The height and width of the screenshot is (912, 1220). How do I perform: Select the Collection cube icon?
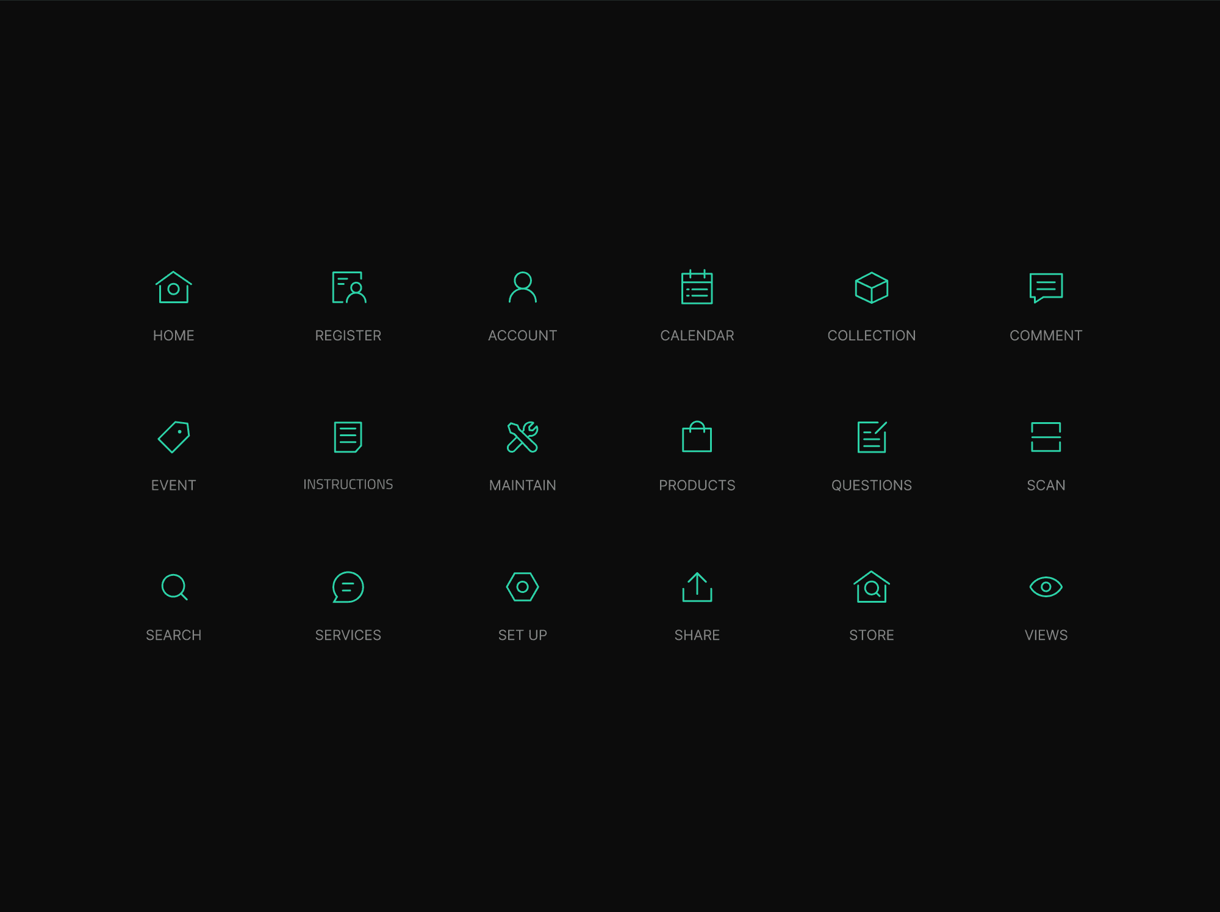point(872,287)
